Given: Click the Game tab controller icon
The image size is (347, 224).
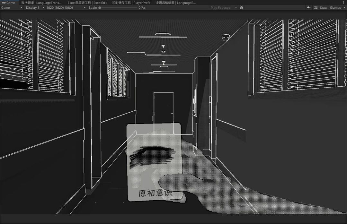Looking at the screenshot, I should pos(4,3).
